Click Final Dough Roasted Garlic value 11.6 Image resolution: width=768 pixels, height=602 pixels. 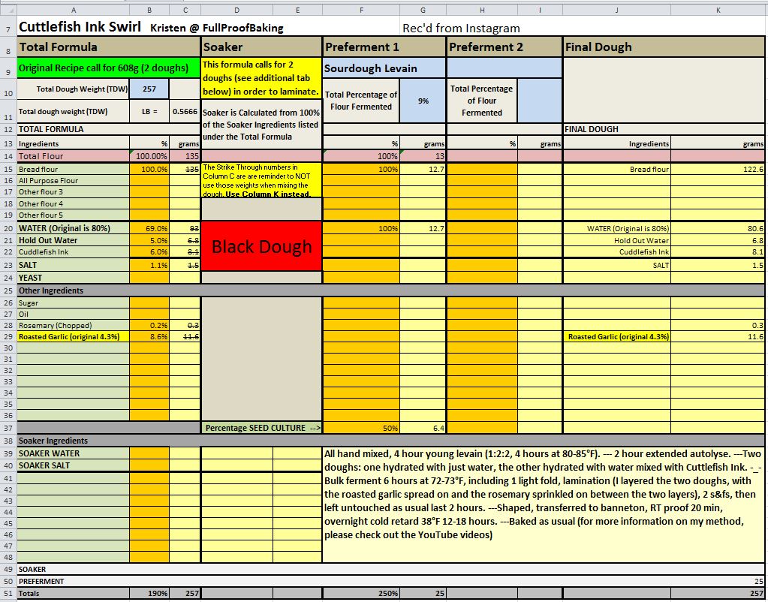tap(718, 337)
